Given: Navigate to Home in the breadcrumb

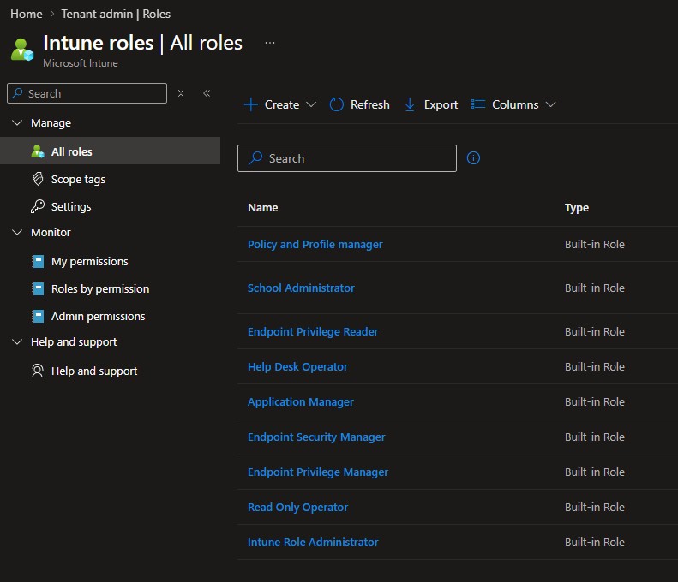Looking at the screenshot, I should tap(27, 14).
